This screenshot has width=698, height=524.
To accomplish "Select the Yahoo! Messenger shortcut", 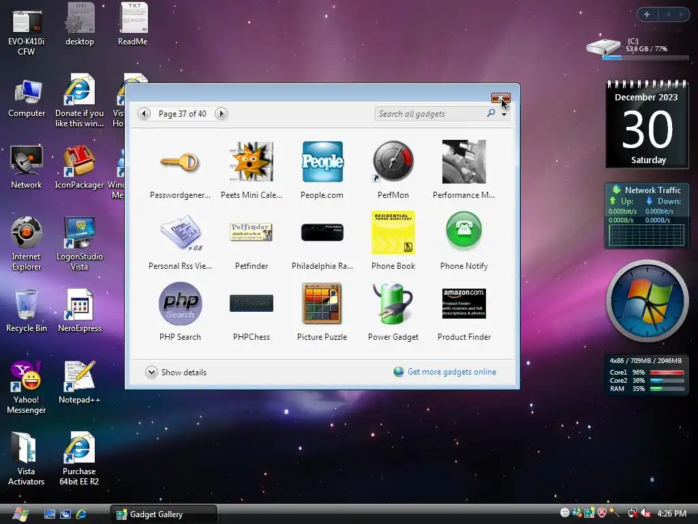I will (x=27, y=388).
